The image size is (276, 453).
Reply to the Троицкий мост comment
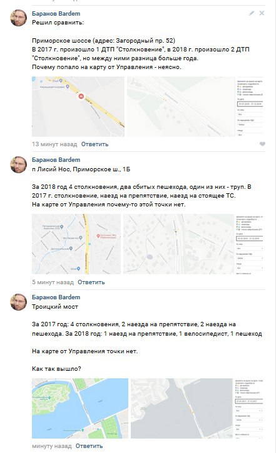[89, 446]
